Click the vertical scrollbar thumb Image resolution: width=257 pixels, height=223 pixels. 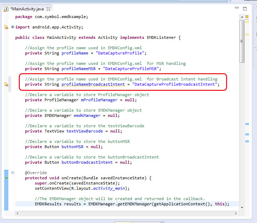[242, 42]
